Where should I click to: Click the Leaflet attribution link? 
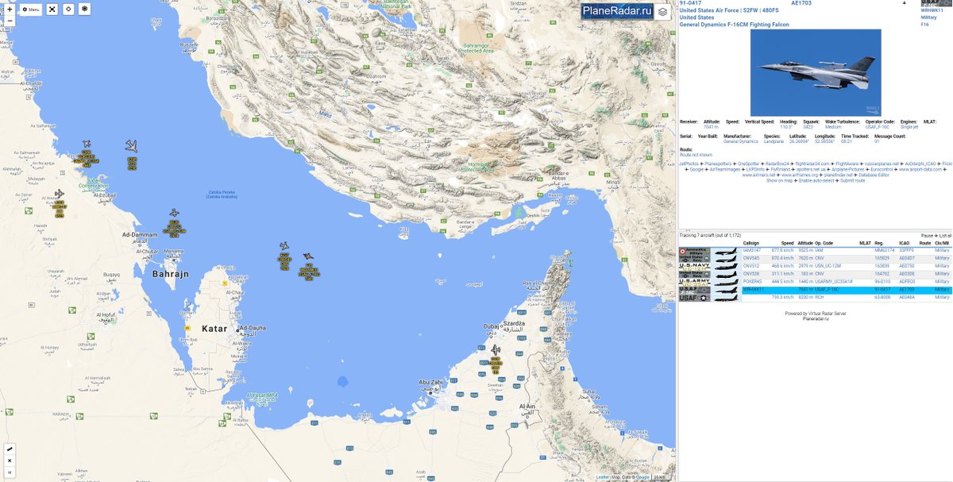coord(602,477)
